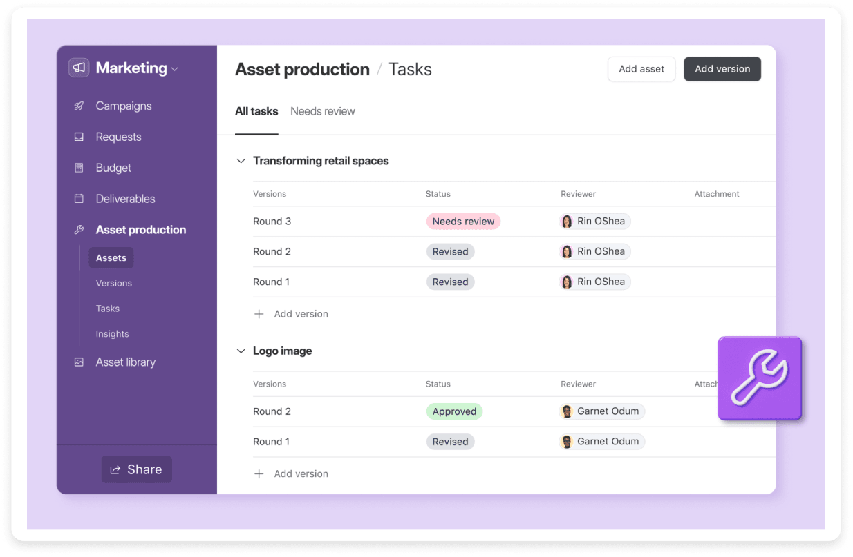Click the share arrow icon on the Share button

tap(115, 469)
